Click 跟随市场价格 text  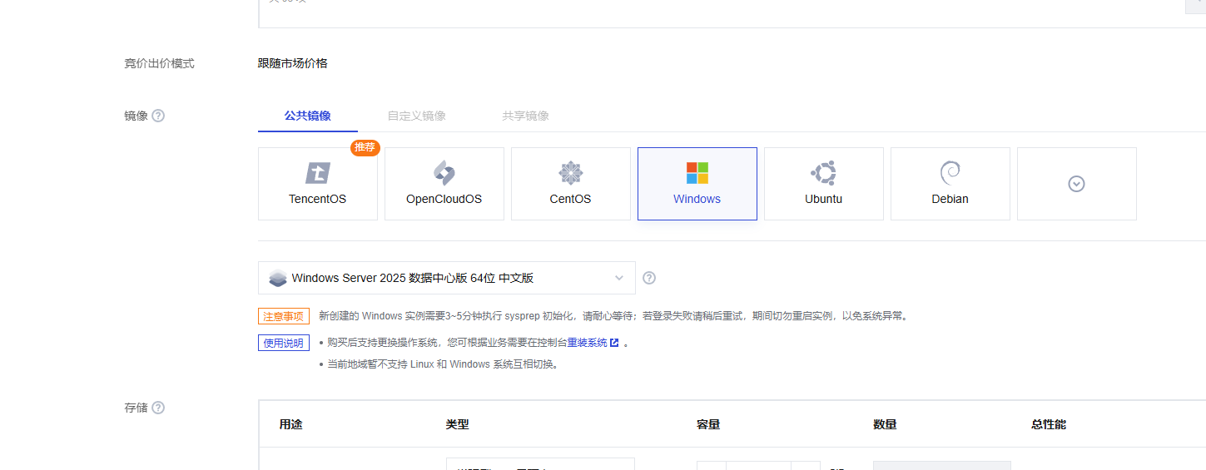(293, 63)
